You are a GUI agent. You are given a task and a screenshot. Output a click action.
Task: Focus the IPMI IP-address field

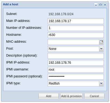point(76,63)
